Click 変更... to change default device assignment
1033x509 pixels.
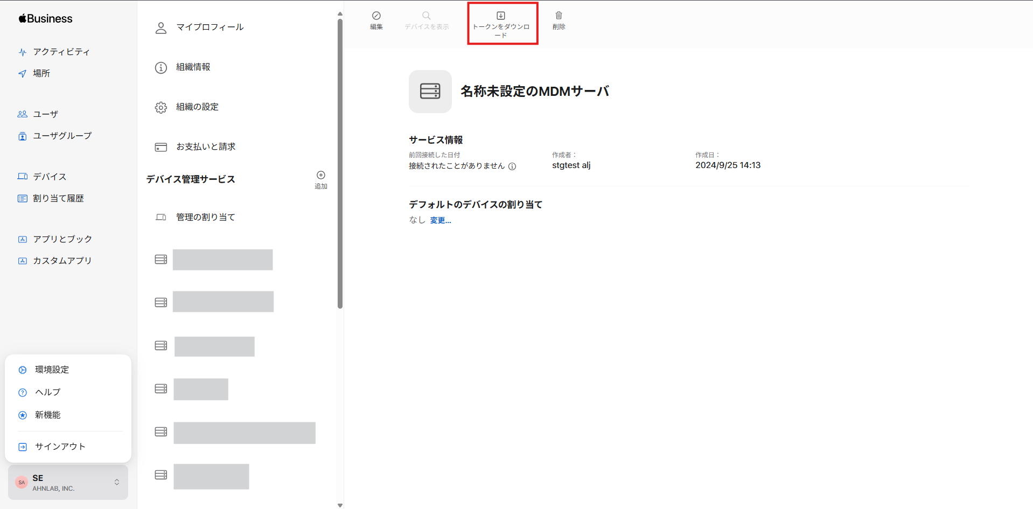tap(440, 220)
